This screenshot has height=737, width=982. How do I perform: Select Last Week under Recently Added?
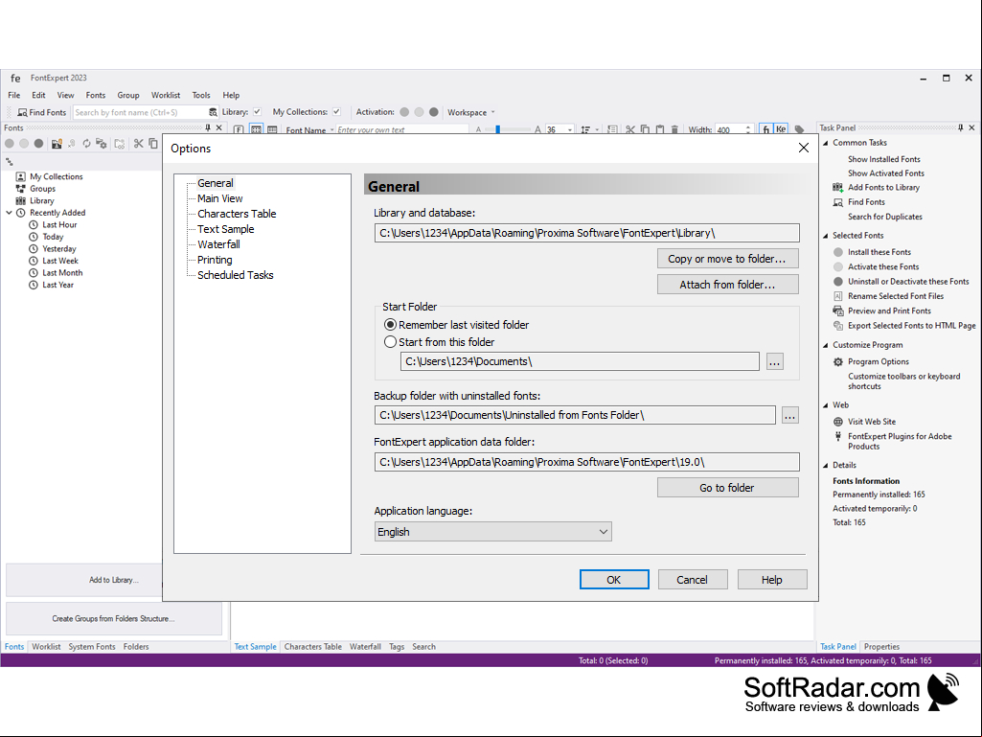point(60,261)
